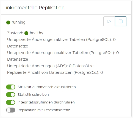Click the healthy state text
The width and height of the screenshot is (133, 118).
pos(37,33)
